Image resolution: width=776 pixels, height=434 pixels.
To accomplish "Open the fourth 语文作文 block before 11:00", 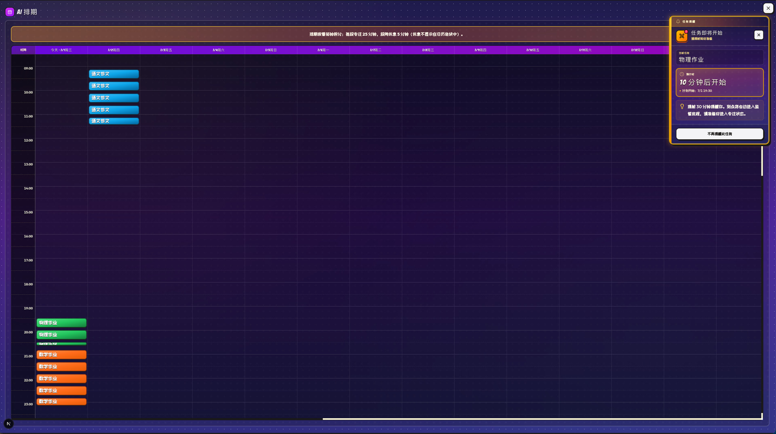I will (x=114, y=110).
